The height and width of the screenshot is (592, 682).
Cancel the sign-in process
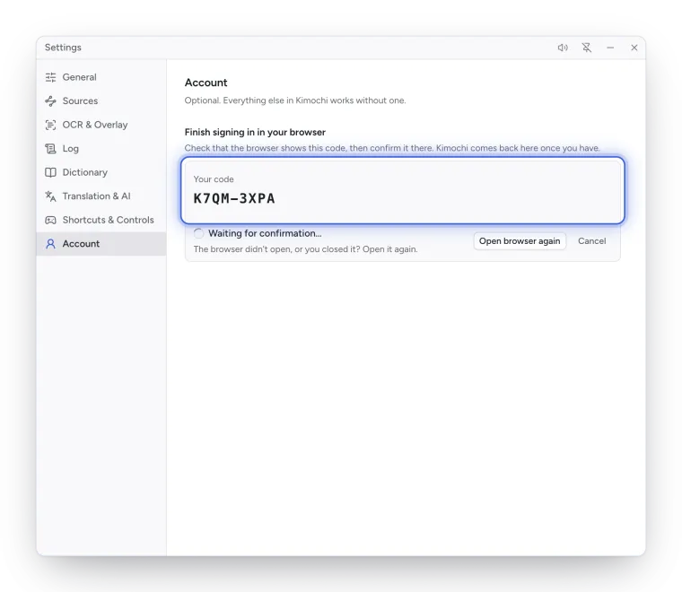(591, 241)
